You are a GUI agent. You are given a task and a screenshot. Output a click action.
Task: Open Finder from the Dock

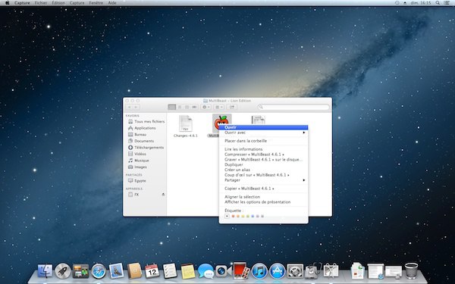(x=45, y=271)
